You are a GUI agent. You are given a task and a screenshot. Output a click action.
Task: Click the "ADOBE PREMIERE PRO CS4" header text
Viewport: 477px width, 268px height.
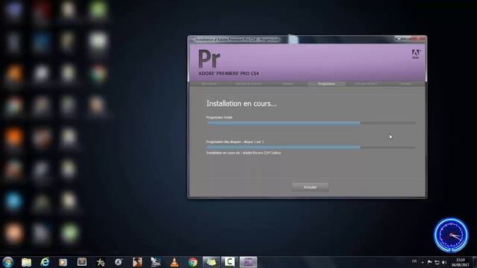229,74
